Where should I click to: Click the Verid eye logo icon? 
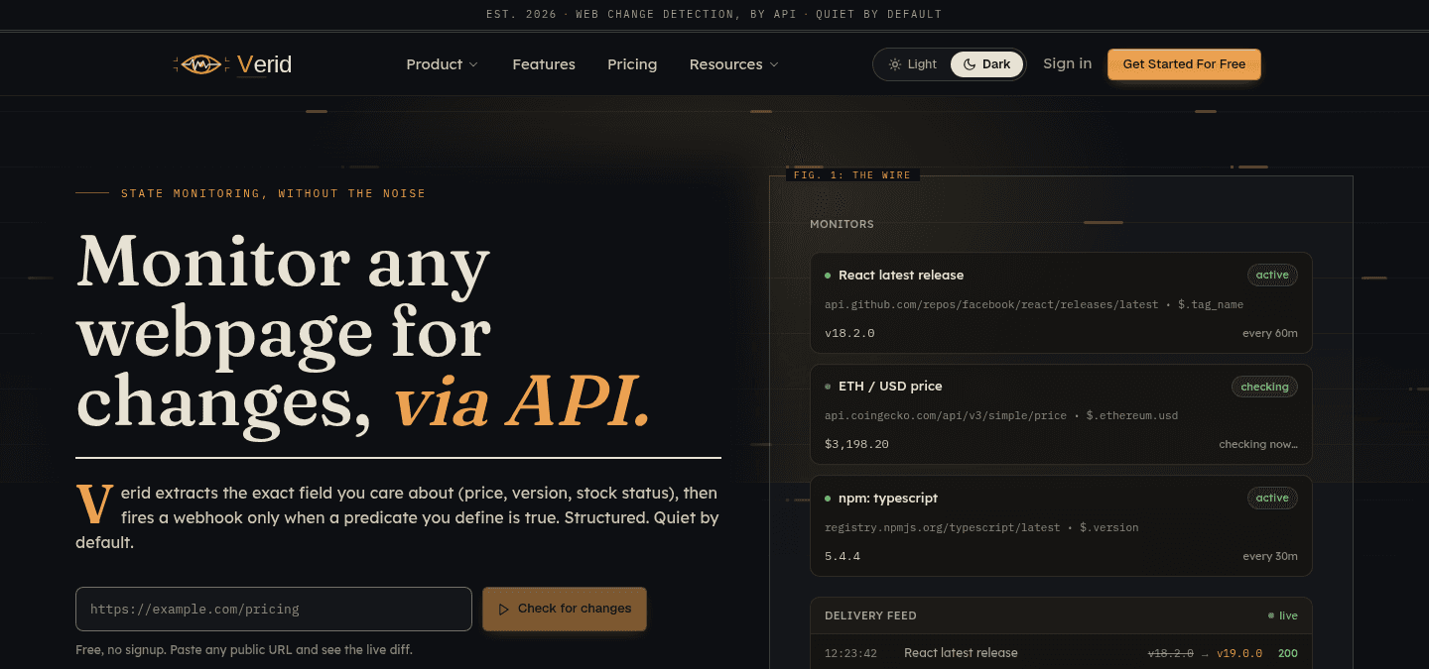click(x=201, y=64)
